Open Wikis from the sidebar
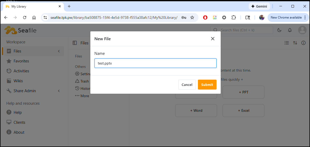 click(18, 81)
